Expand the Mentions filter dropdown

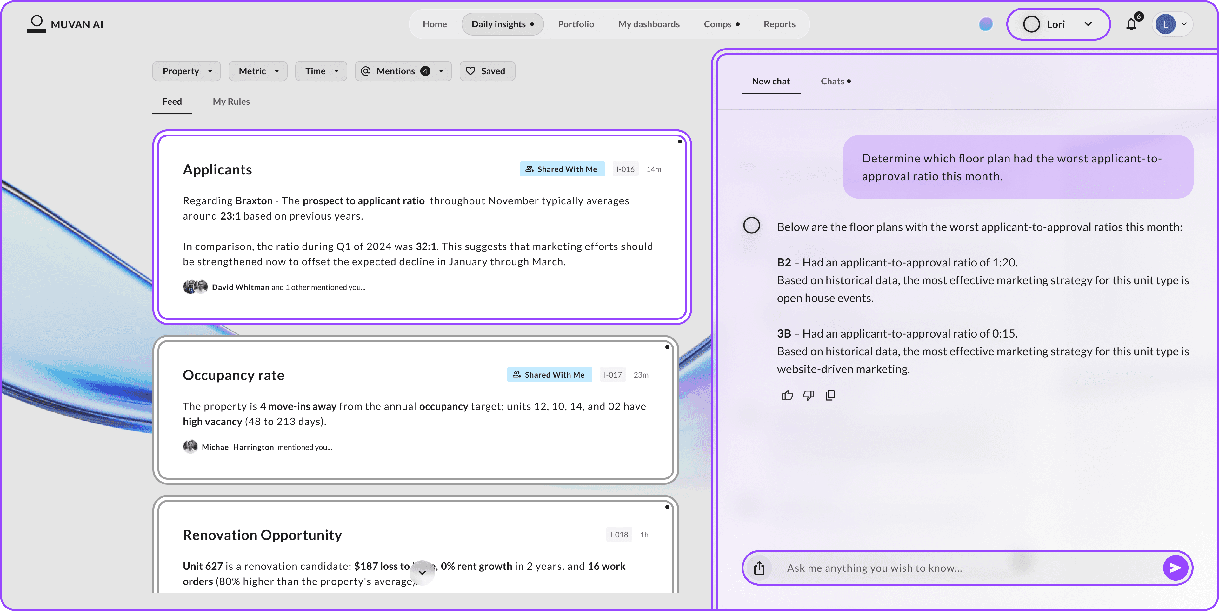click(x=403, y=71)
